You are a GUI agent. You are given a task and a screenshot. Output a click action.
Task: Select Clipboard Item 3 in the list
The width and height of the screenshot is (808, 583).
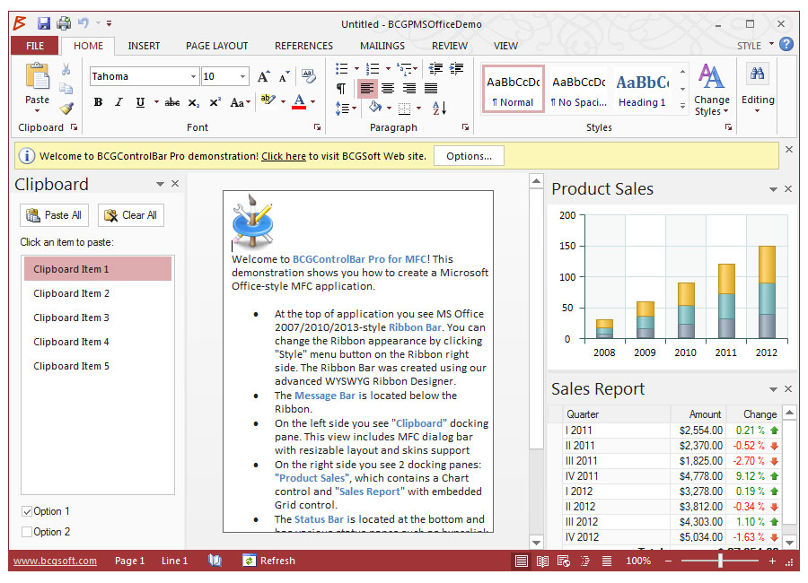tap(98, 318)
